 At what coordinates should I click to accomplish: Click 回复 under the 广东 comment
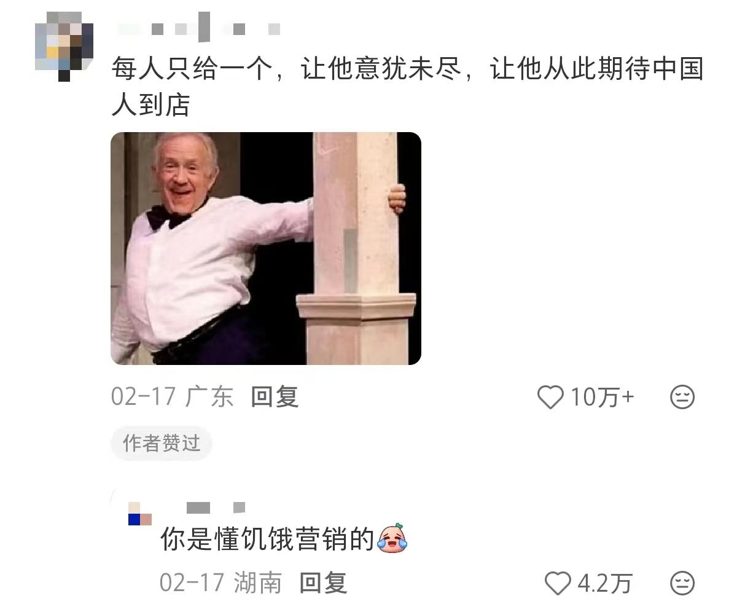pos(275,397)
